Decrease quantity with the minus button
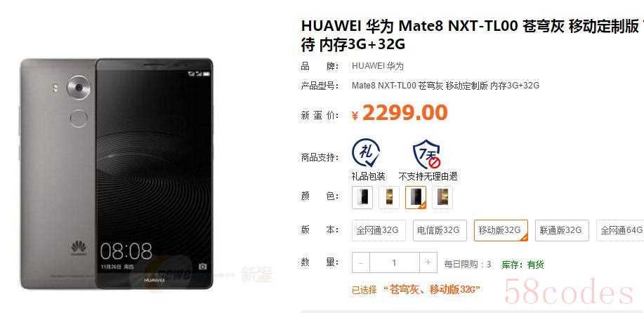Screen dimensions: 644x313 click(x=361, y=262)
